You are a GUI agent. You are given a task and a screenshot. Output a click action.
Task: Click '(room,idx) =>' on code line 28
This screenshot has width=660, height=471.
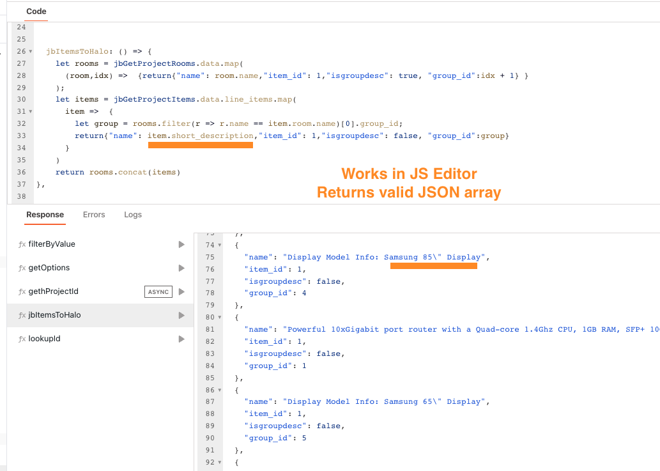pos(96,76)
